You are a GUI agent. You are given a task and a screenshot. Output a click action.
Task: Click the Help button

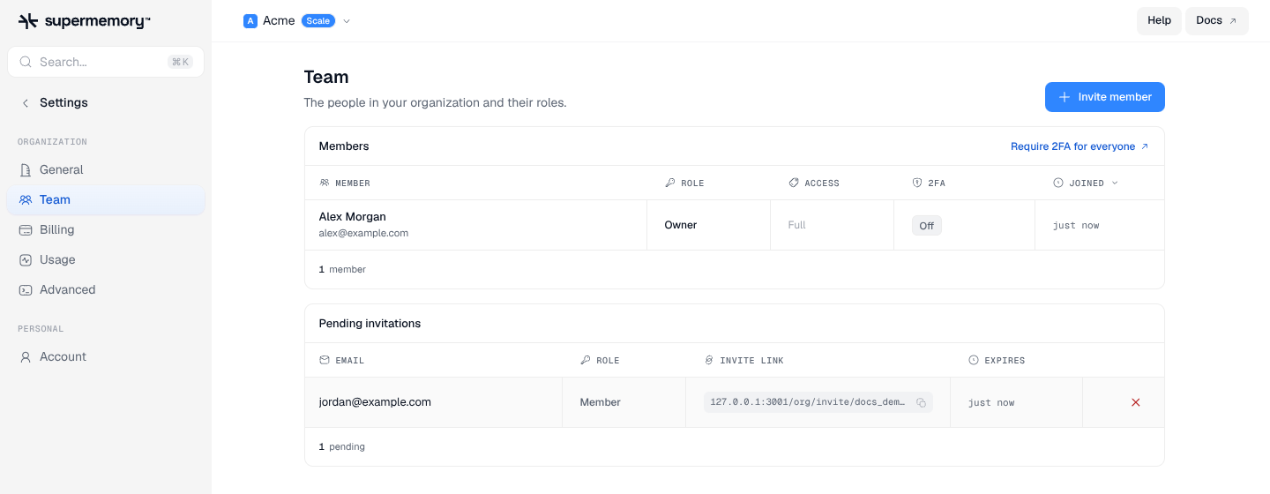(1159, 20)
